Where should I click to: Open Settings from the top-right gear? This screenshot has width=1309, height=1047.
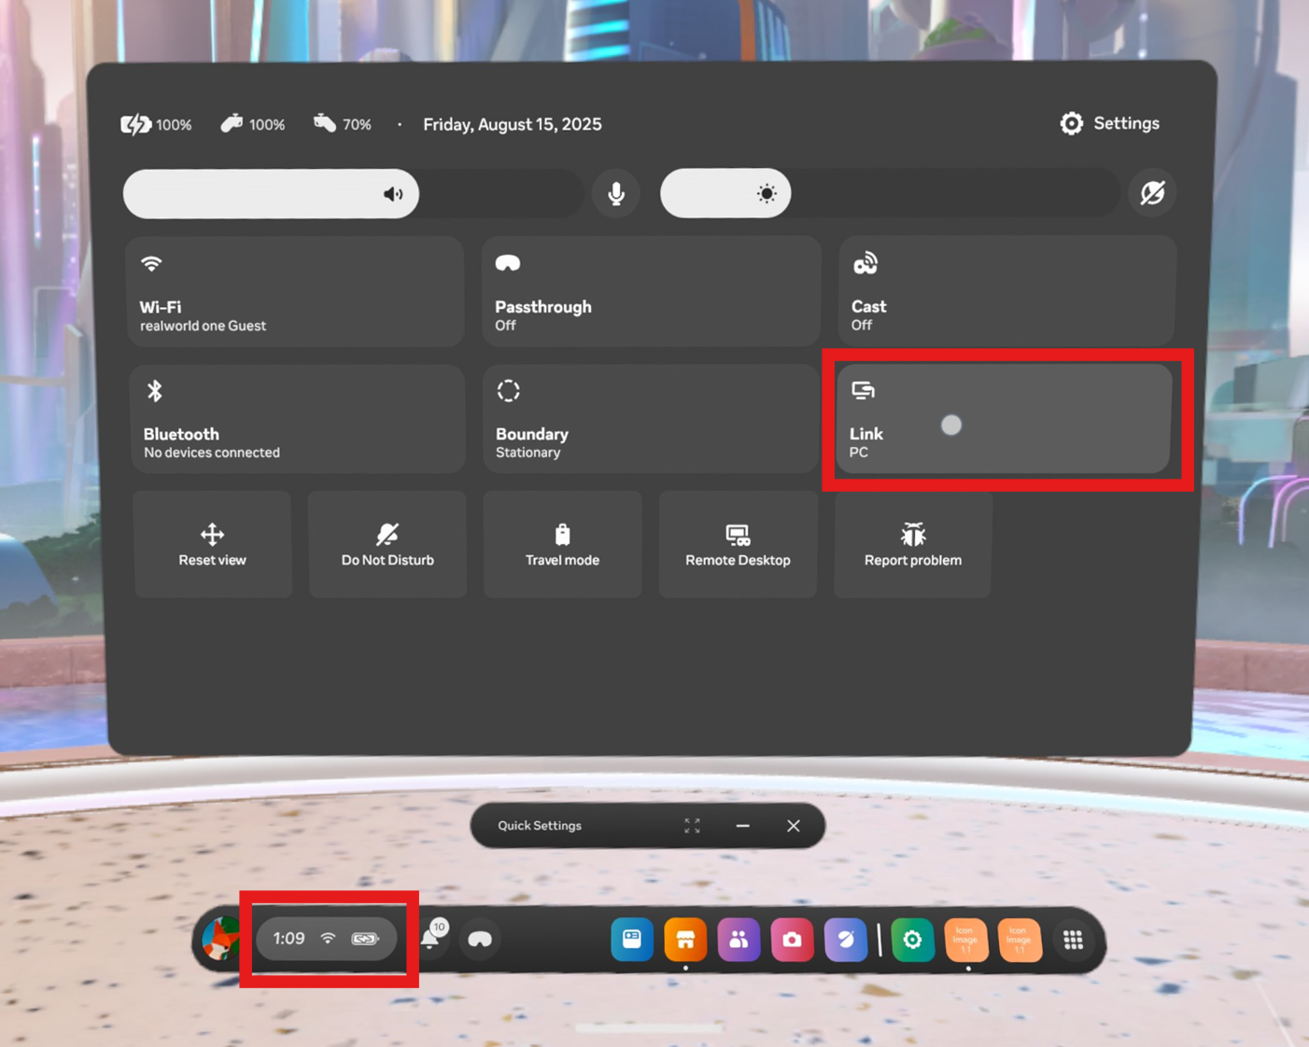1110,123
